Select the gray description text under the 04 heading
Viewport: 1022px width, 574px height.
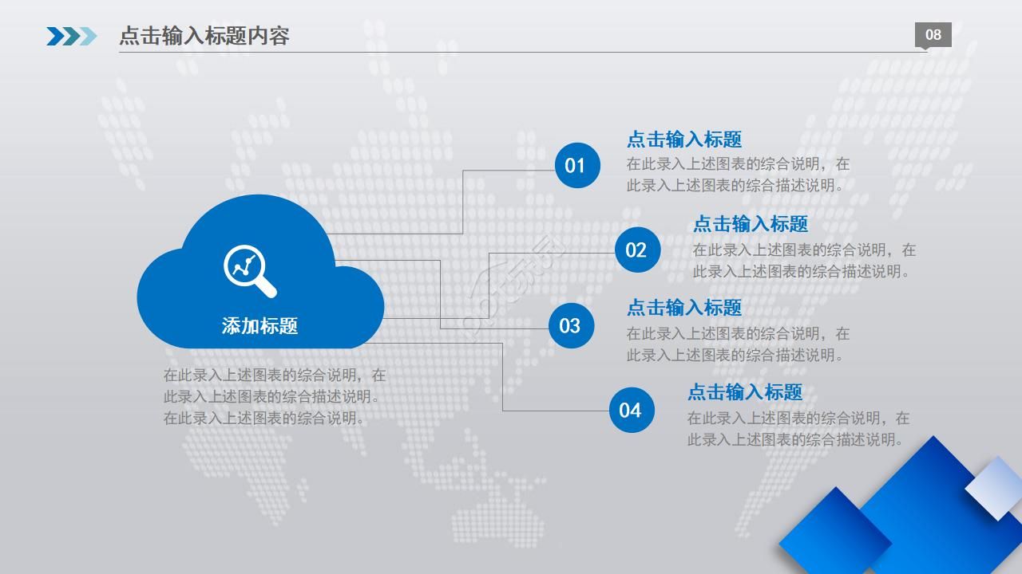pyautogui.click(x=798, y=429)
